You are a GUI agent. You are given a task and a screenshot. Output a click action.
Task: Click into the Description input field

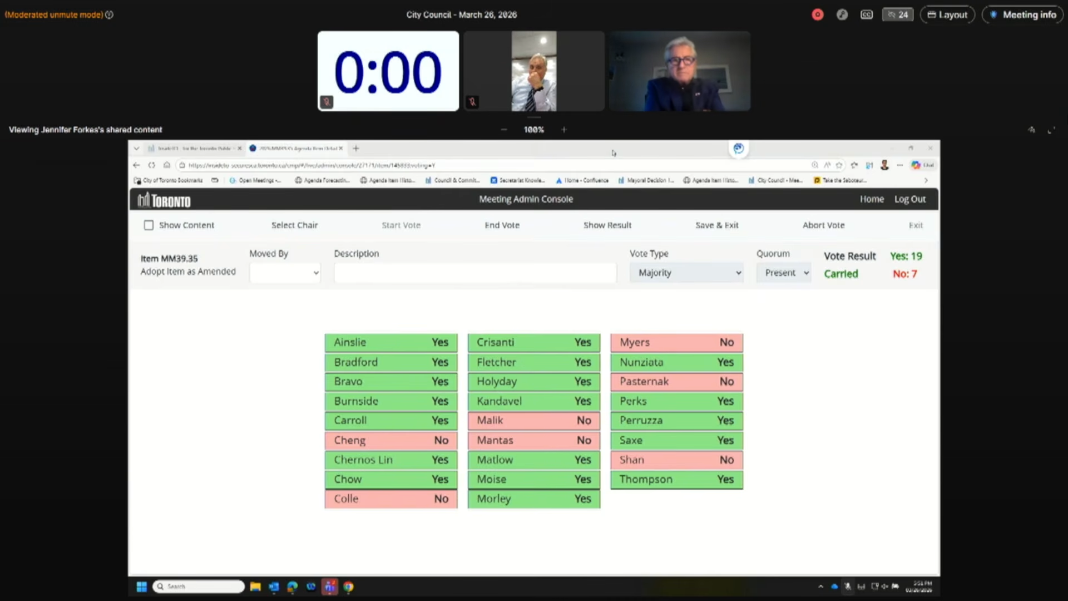[475, 273]
